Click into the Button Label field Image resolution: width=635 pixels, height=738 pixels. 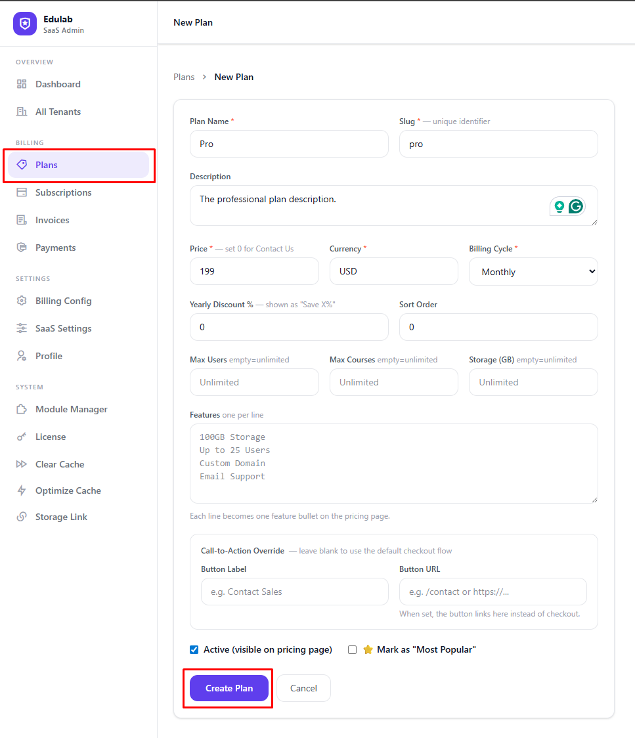pyautogui.click(x=294, y=592)
